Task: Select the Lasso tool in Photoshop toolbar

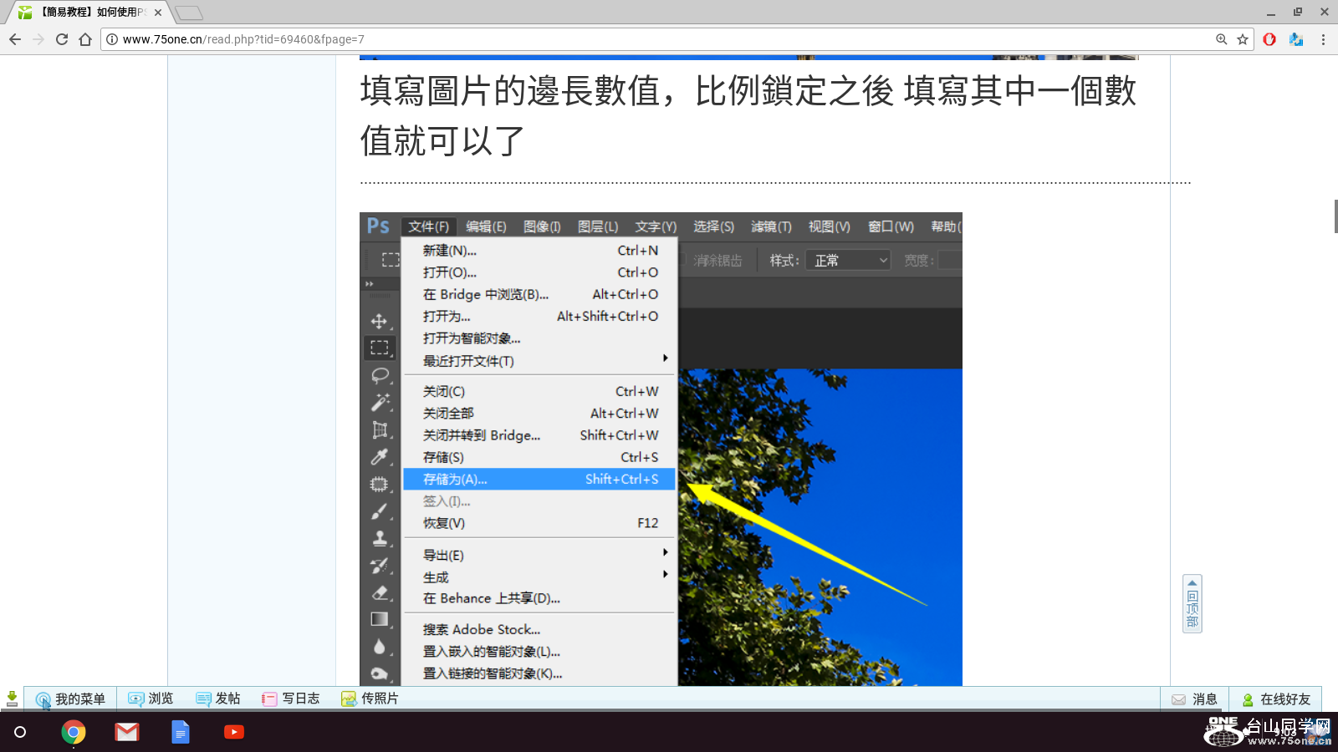Action: tap(380, 375)
